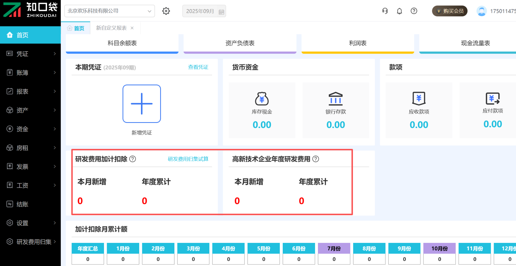The height and width of the screenshot is (266, 516).
Task: Expand the 研发费用归集 sidebar menu
Action: point(30,242)
